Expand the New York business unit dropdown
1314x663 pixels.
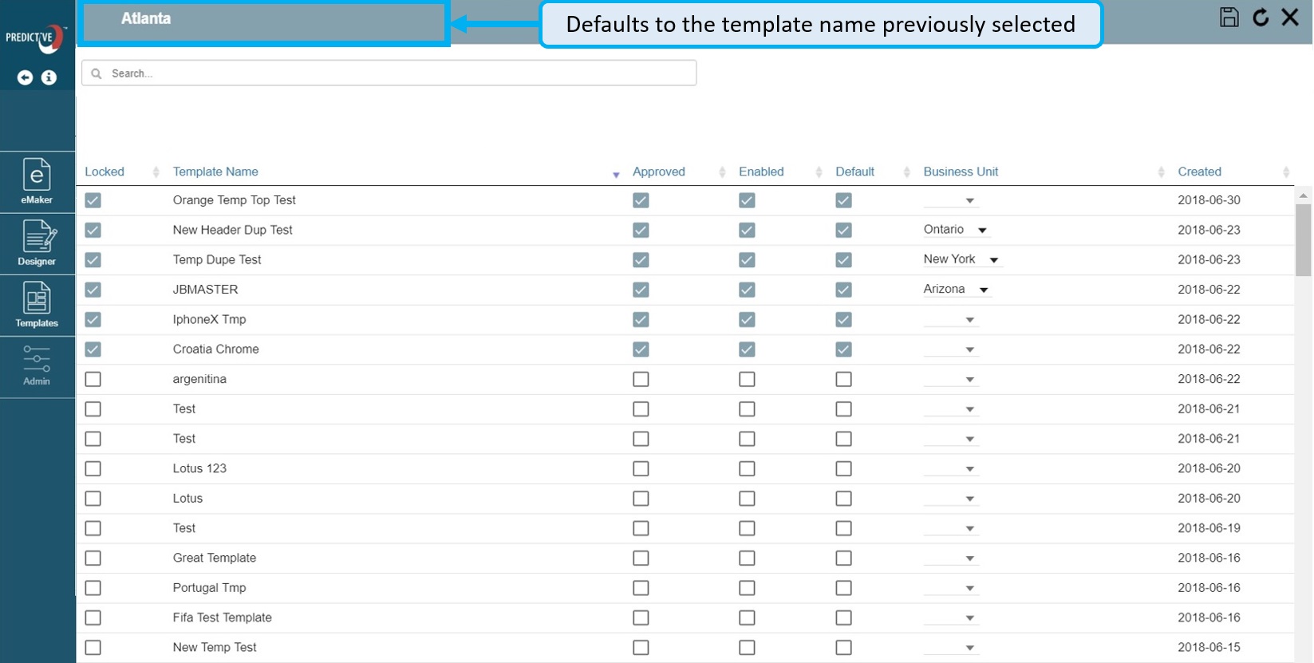pos(994,260)
